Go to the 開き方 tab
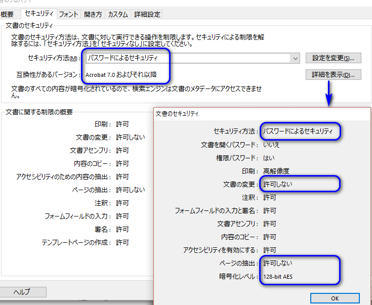This screenshot has height=305, width=372. (93, 15)
